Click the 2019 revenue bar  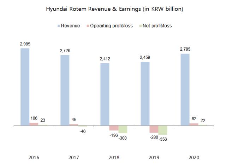(145, 94)
